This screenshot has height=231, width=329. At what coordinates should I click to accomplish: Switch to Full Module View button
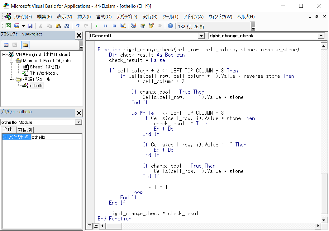tap(95, 225)
